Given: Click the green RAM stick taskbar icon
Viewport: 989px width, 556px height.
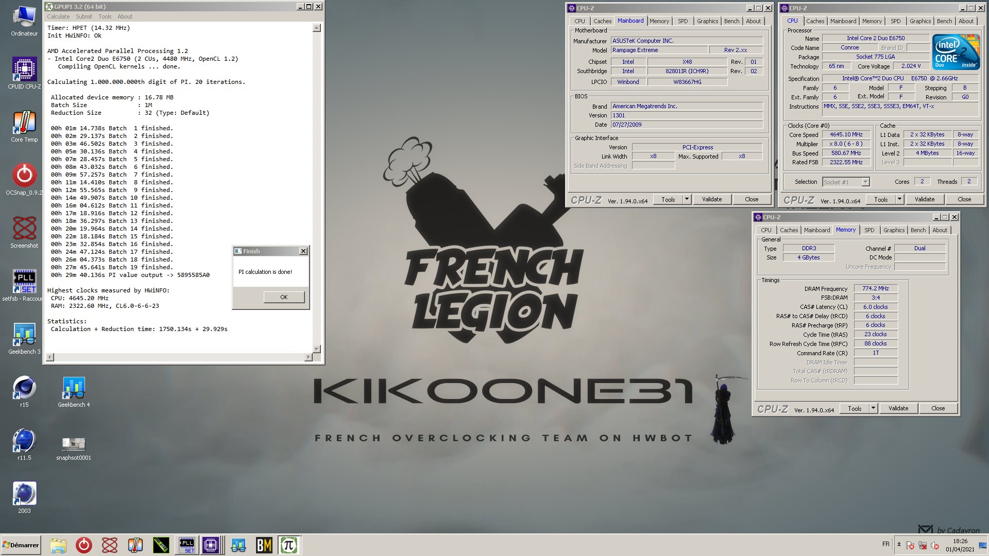Looking at the screenshot, I should [x=161, y=545].
